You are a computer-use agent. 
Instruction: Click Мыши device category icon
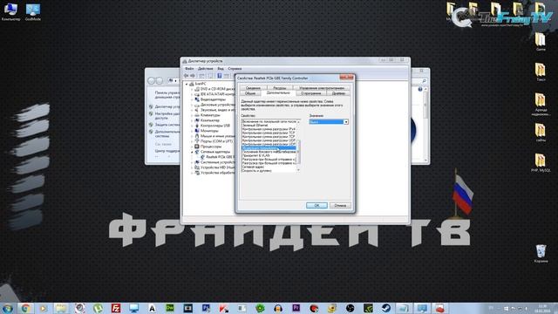tap(197, 136)
